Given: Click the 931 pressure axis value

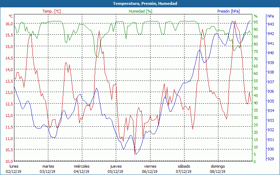Looking at the screenshot, I should tap(271, 139).
